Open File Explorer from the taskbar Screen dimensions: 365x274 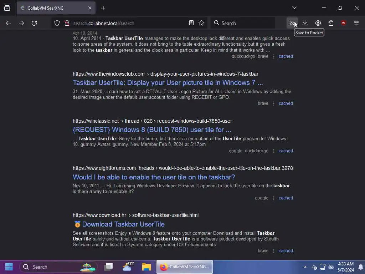point(146,267)
